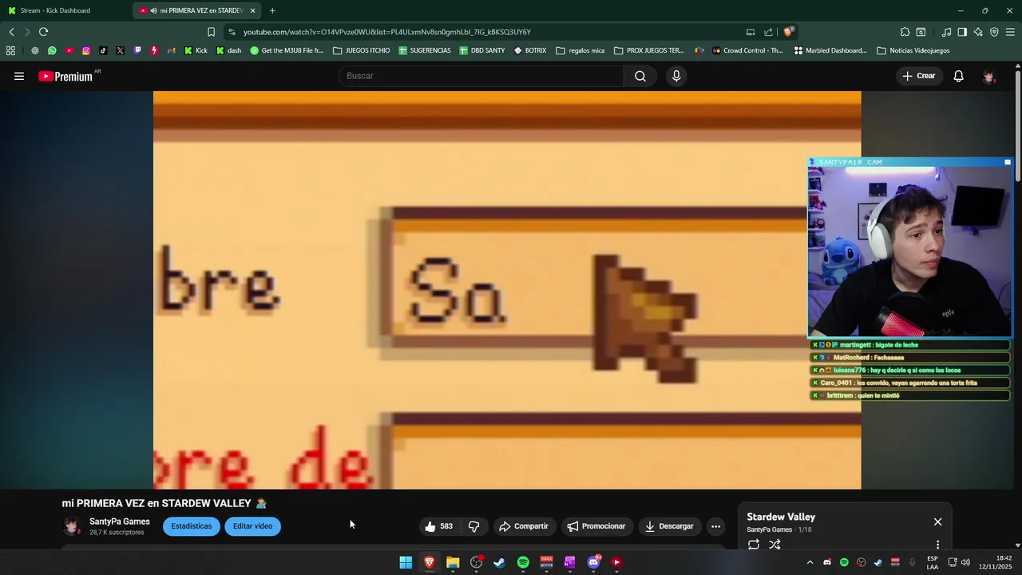Dislike the video
Image resolution: width=1022 pixels, height=575 pixels.
[x=473, y=526]
